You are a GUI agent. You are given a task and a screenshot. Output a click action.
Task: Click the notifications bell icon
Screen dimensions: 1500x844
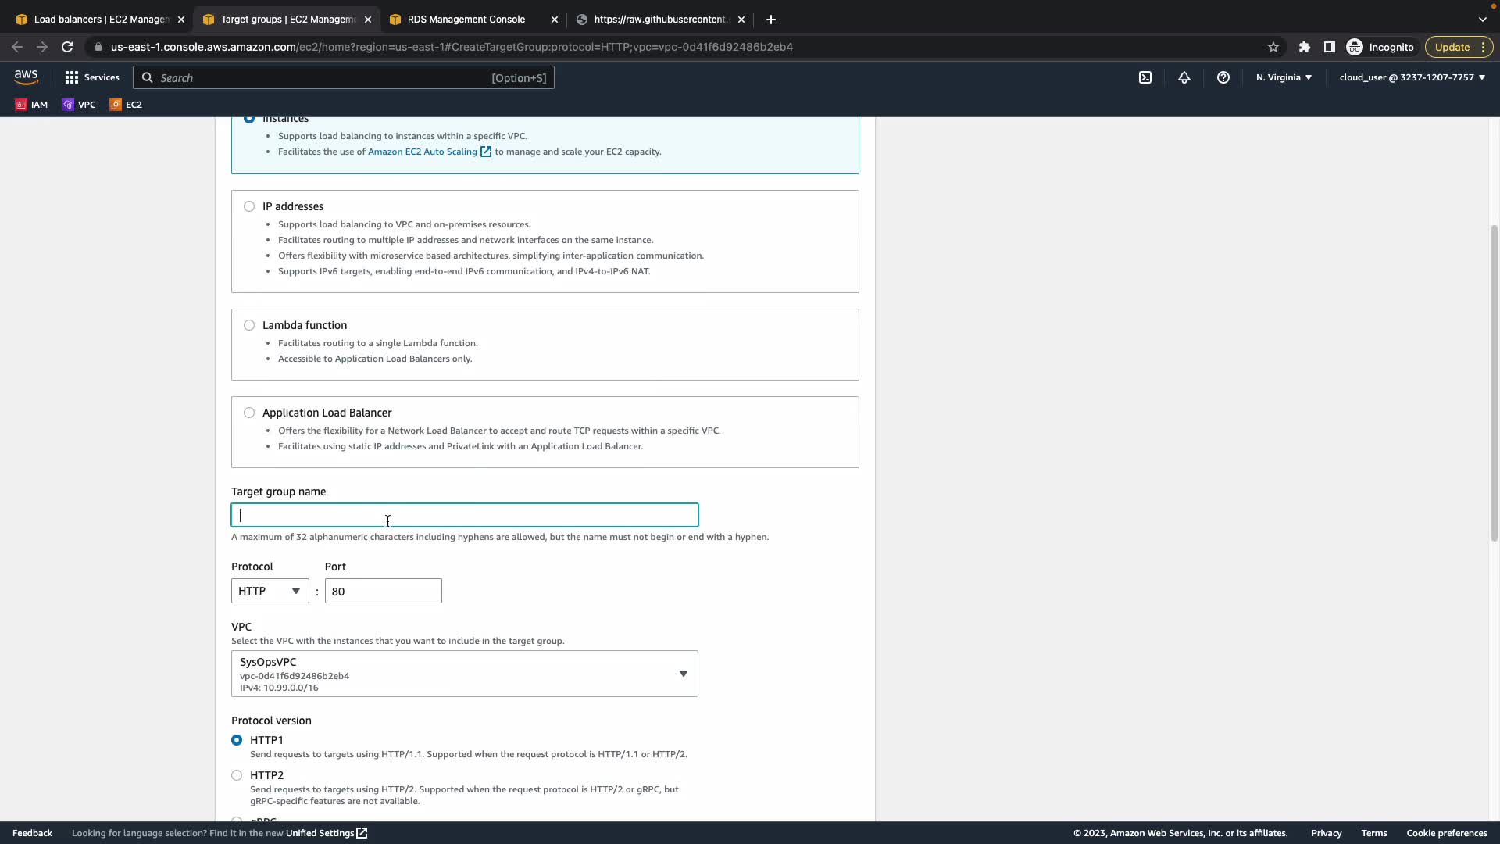pos(1184,77)
